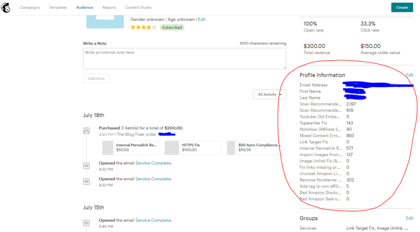420x232 pixels.
Task: Switch to Reports in top navigation
Action: (x=109, y=7)
